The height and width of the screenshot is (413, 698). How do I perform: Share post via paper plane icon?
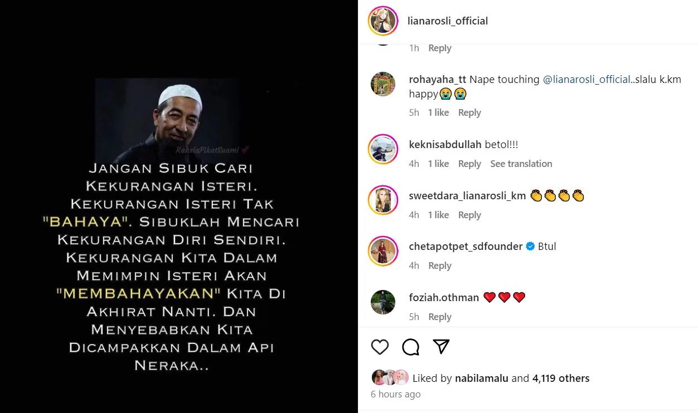(441, 346)
